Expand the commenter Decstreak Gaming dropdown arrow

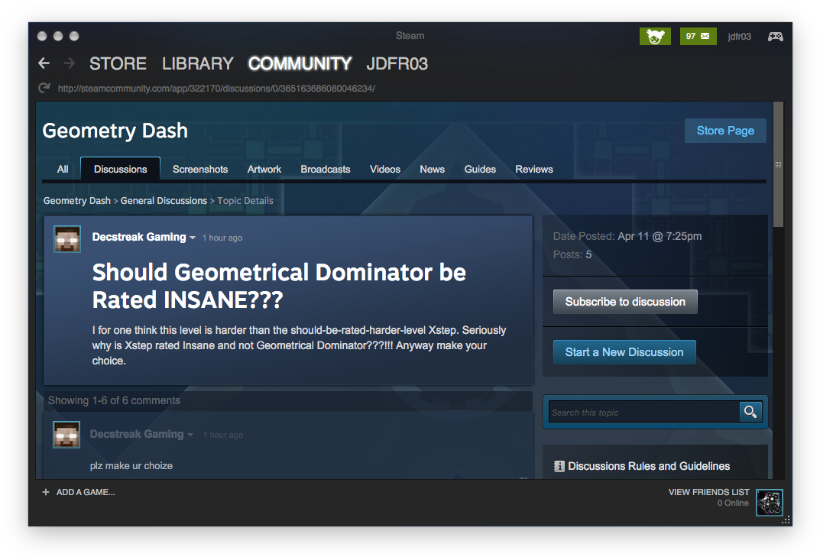190,435
